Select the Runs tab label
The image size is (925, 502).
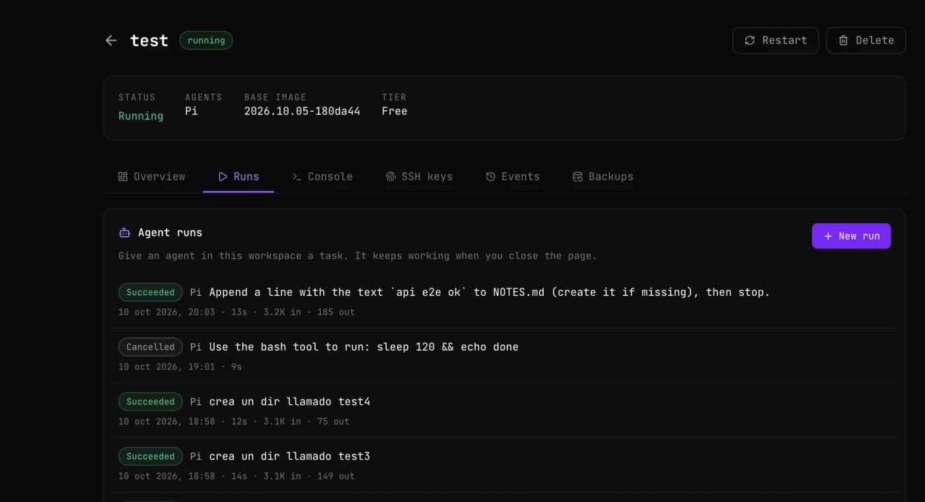pyautogui.click(x=246, y=176)
